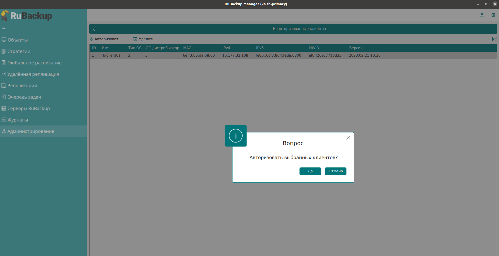This screenshot has width=499, height=256.
Task: Open the user profile icon
Action: point(482,15)
